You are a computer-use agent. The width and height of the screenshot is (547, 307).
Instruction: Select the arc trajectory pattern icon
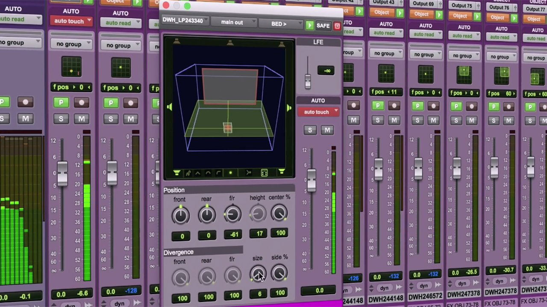(208, 173)
